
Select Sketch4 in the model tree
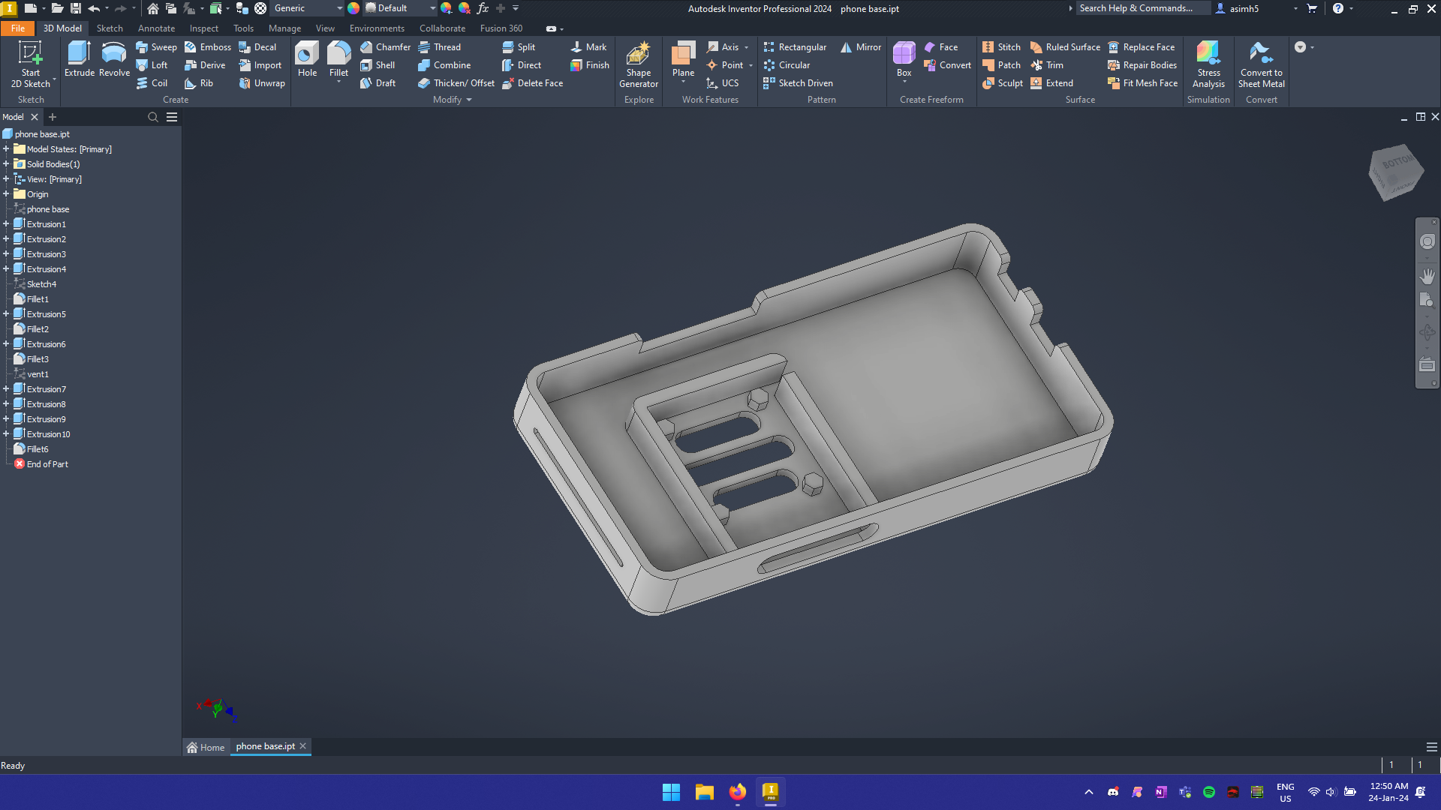click(41, 284)
